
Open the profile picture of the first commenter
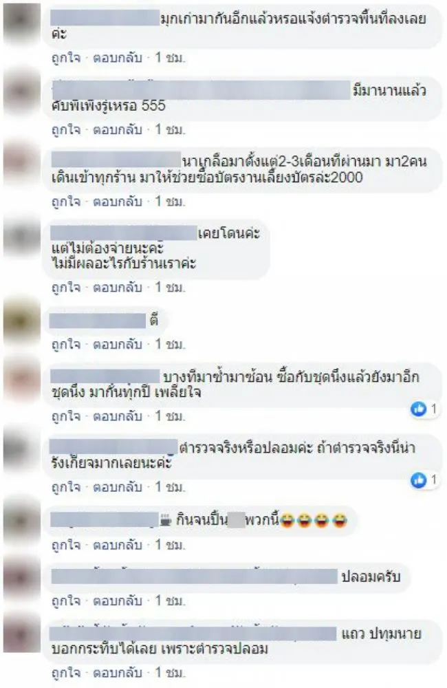pyautogui.click(x=22, y=23)
